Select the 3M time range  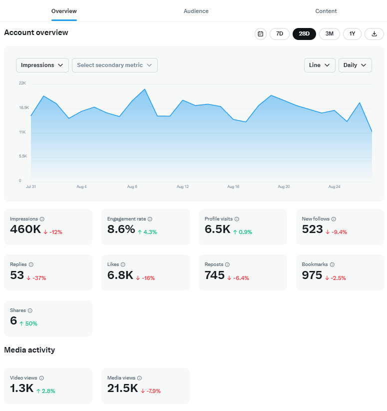(329, 34)
